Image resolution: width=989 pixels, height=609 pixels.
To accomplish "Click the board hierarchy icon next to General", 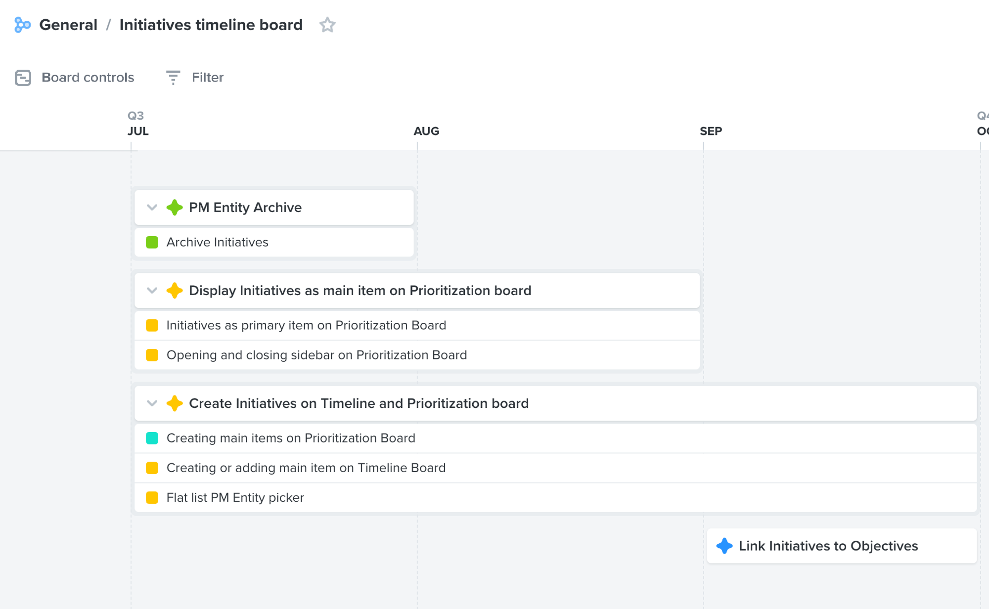I will (x=22, y=25).
